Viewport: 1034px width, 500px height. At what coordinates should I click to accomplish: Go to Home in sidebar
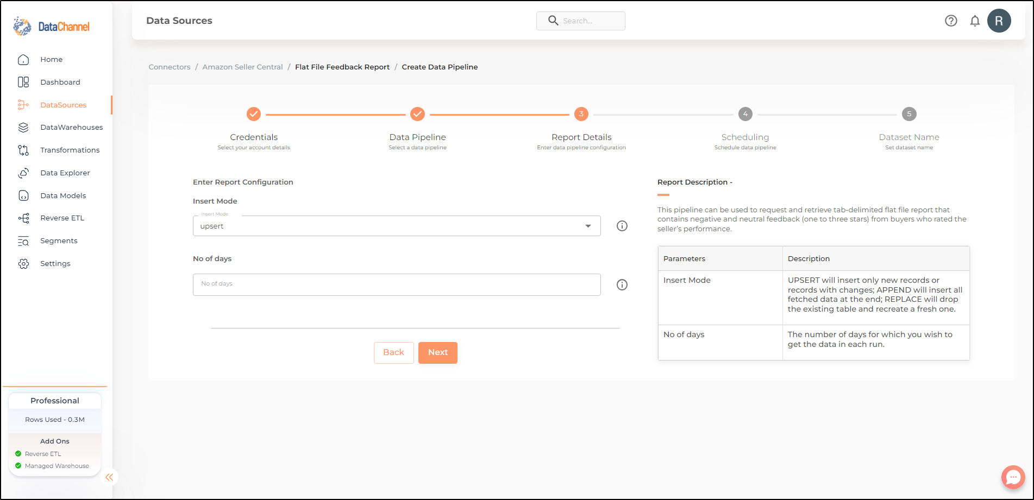(51, 60)
